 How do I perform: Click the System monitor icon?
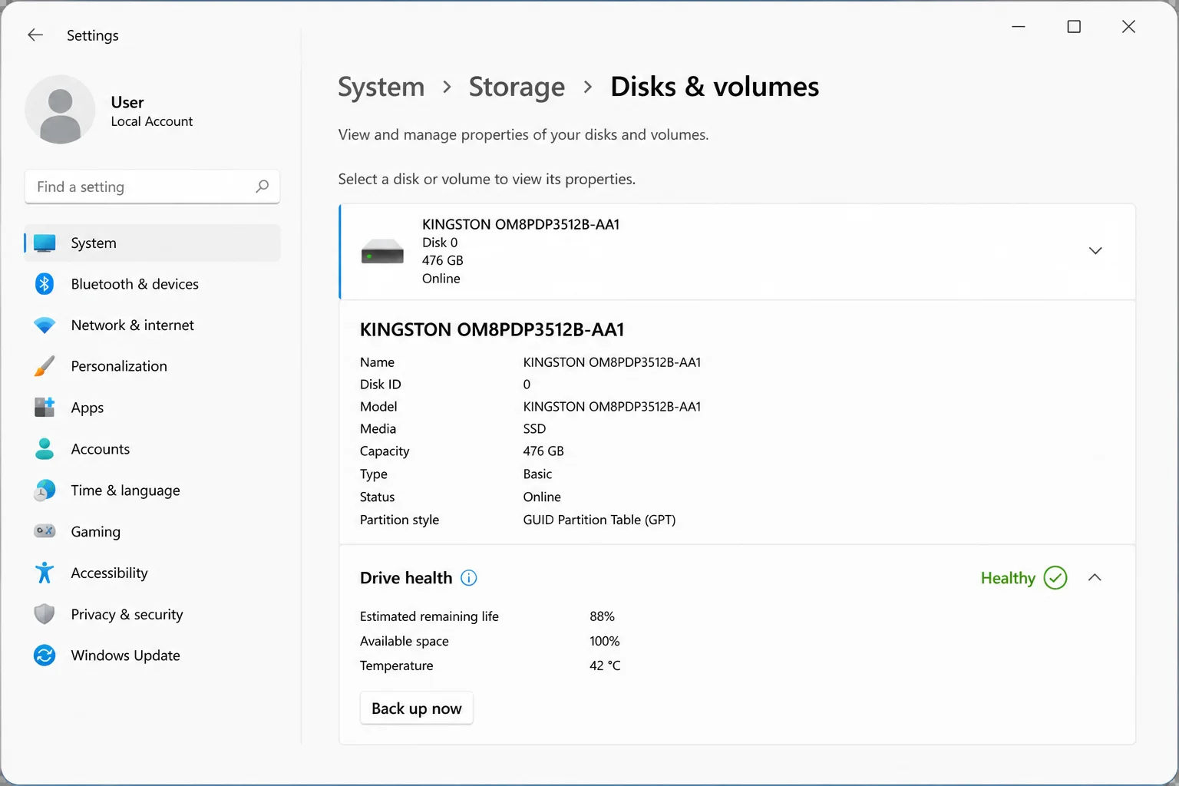(x=45, y=243)
